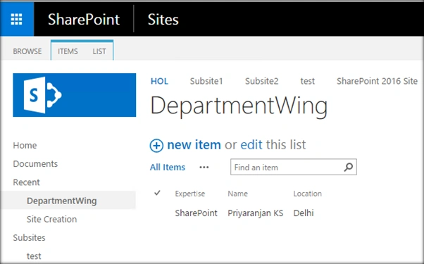Open test in top navigation
Viewport: 424px width, 264px height.
(308, 81)
